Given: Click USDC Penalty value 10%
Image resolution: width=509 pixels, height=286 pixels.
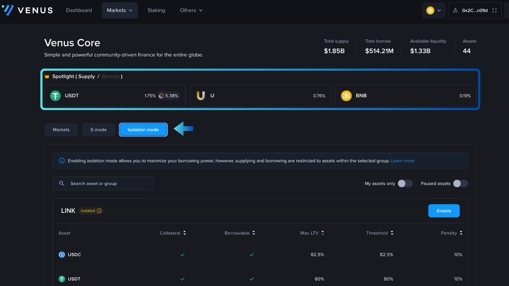Looking at the screenshot, I should (x=458, y=255).
